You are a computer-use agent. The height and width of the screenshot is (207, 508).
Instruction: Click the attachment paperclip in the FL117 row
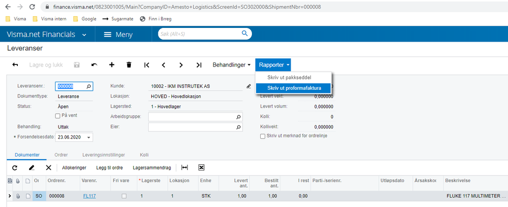(x=18, y=196)
